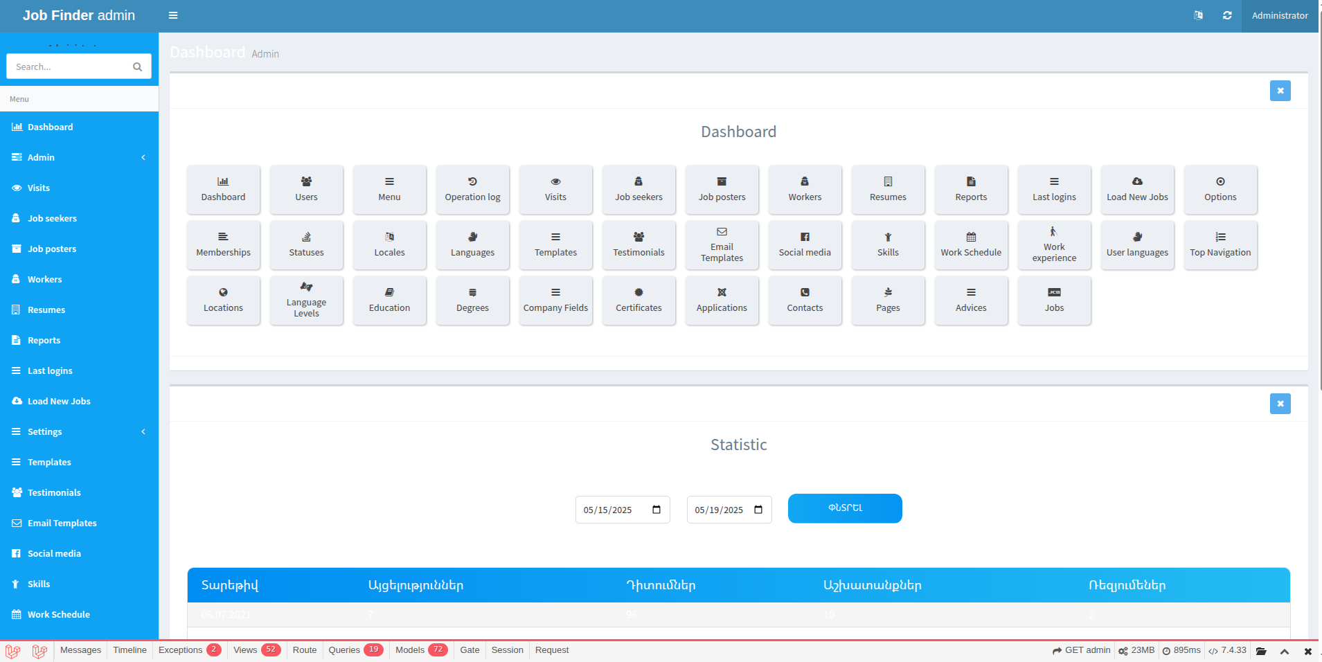Viewport: 1322px width, 662px height.
Task: Click the ՓՆՏՐԵԼ search button
Action: tap(844, 508)
